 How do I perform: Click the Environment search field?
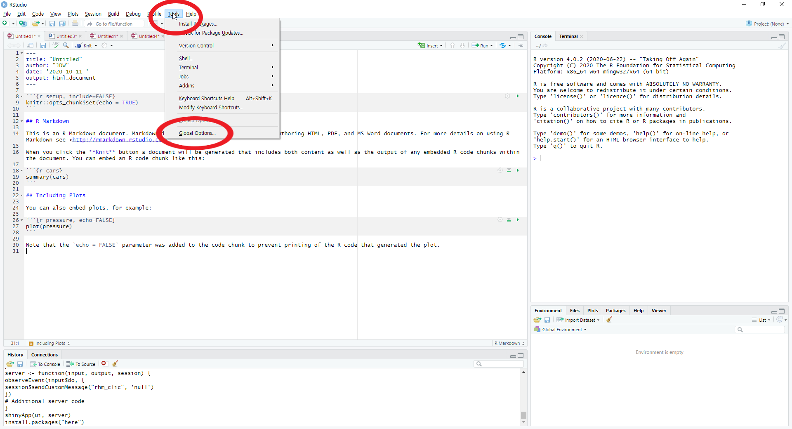760,330
